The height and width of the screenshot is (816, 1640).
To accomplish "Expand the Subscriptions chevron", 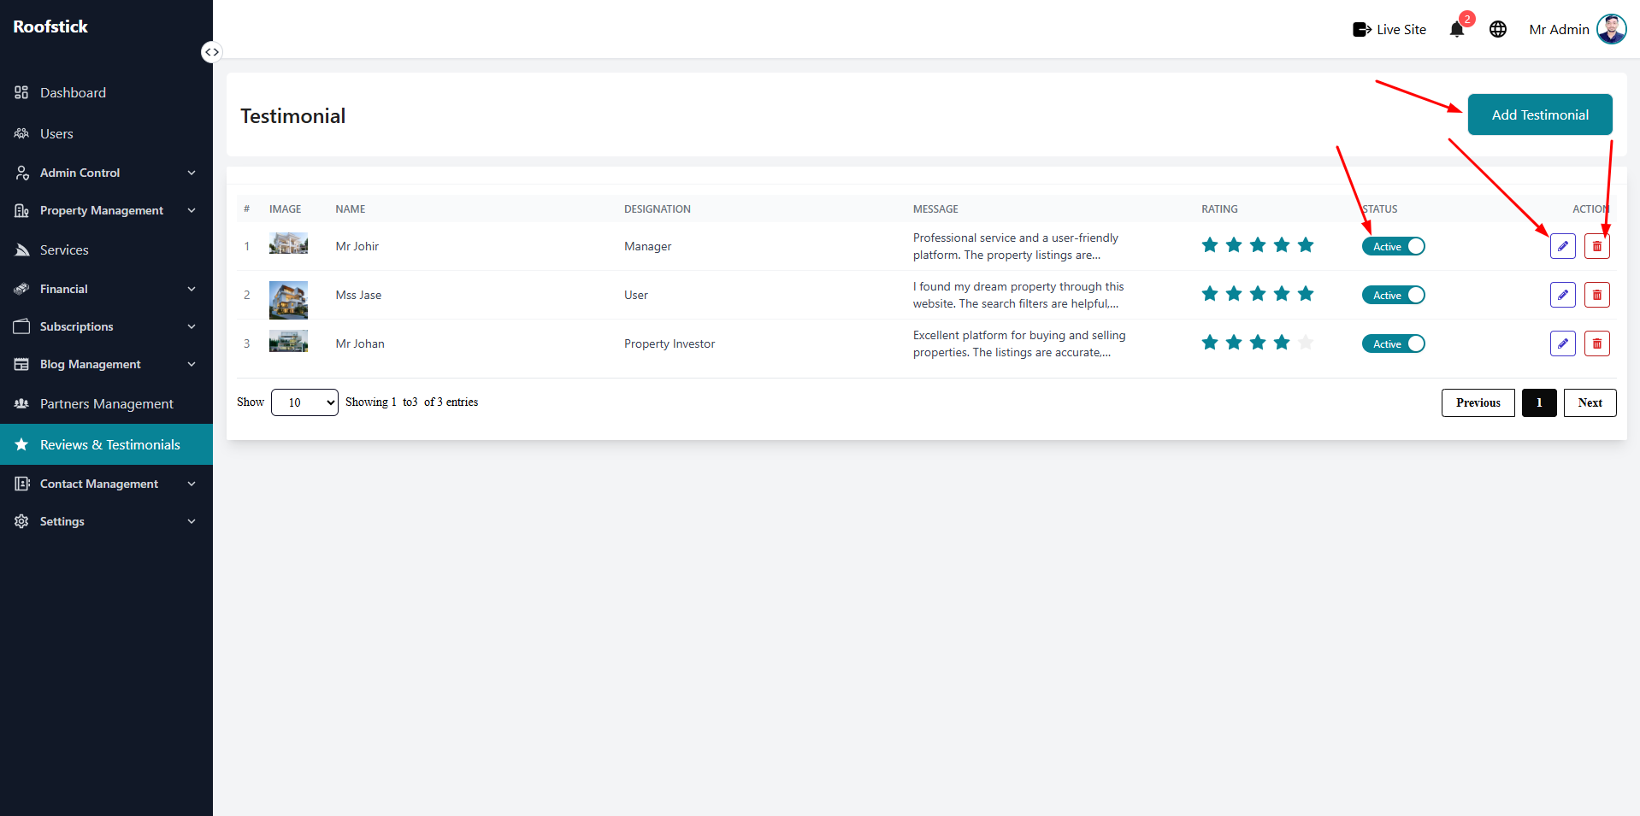I will (192, 326).
